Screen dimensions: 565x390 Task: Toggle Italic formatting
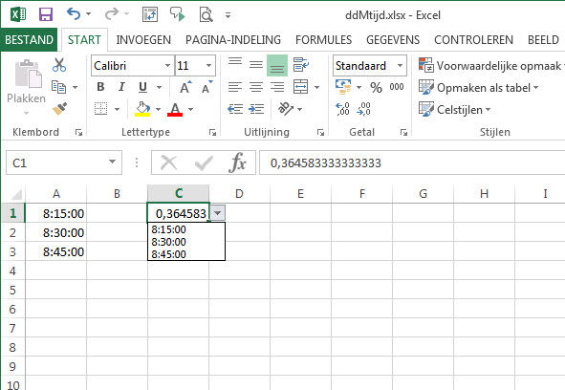point(121,87)
